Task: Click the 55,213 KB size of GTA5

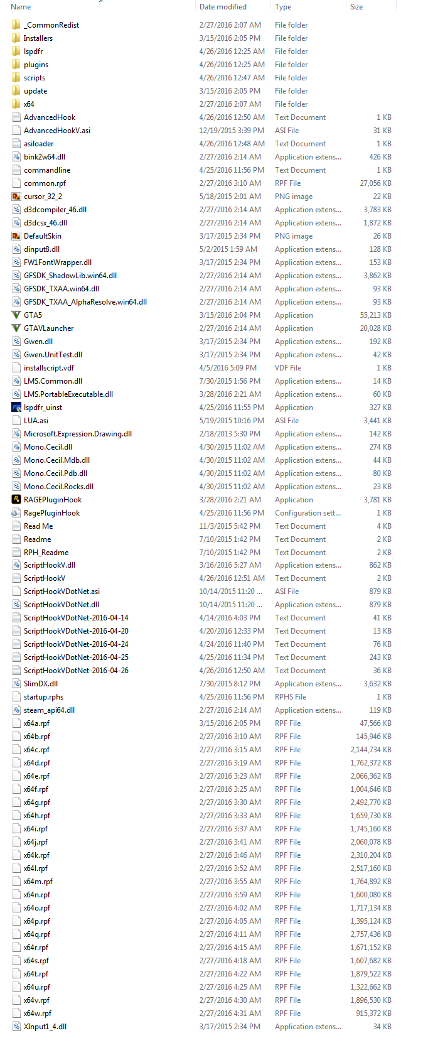Action: point(375,315)
